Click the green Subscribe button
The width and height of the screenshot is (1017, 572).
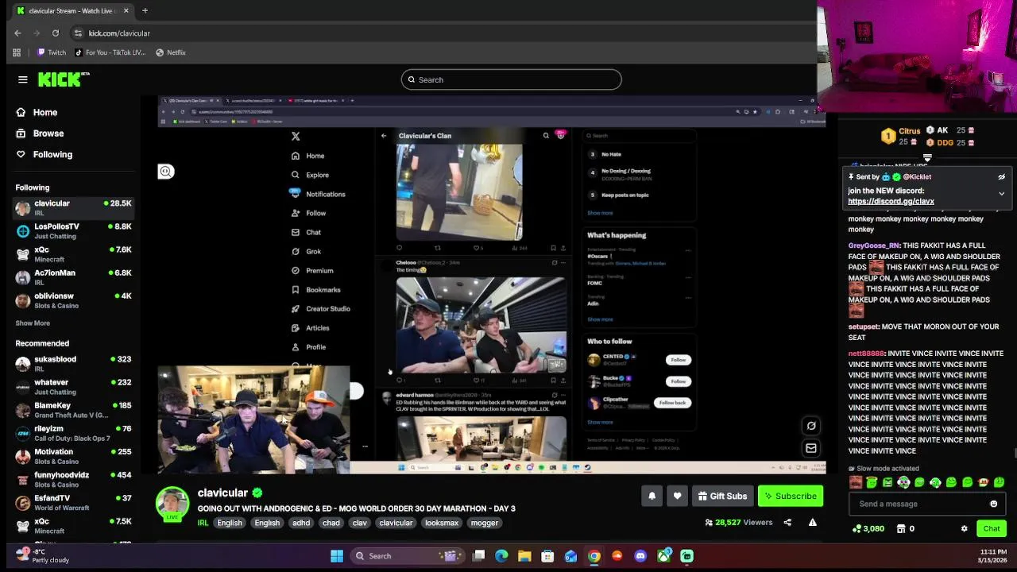791,496
